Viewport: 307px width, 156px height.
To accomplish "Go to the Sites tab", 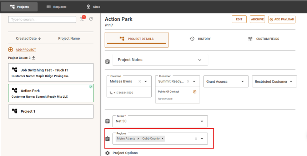I will 93,7.
